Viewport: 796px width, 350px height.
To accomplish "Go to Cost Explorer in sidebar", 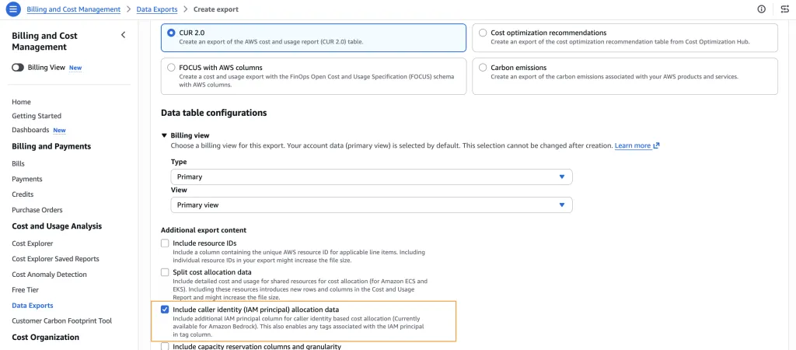I will (33, 243).
